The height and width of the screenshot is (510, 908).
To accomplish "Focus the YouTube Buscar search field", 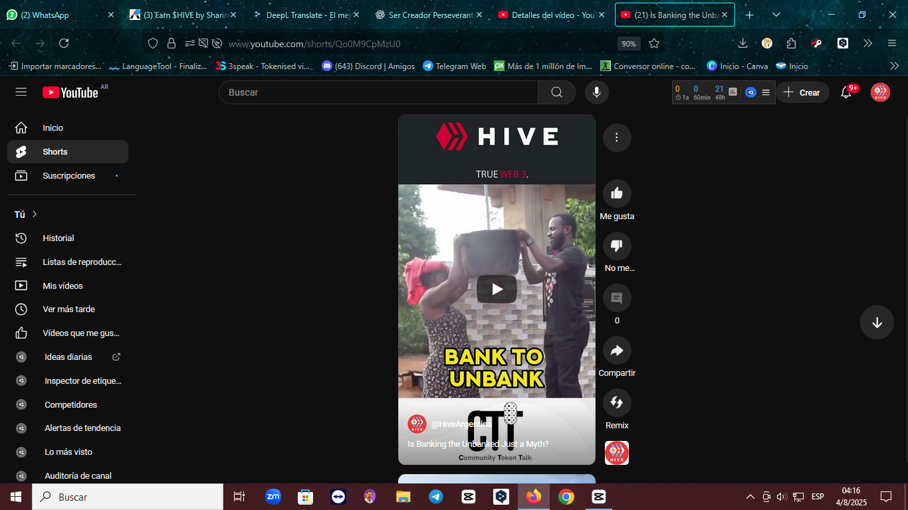I will [x=378, y=92].
